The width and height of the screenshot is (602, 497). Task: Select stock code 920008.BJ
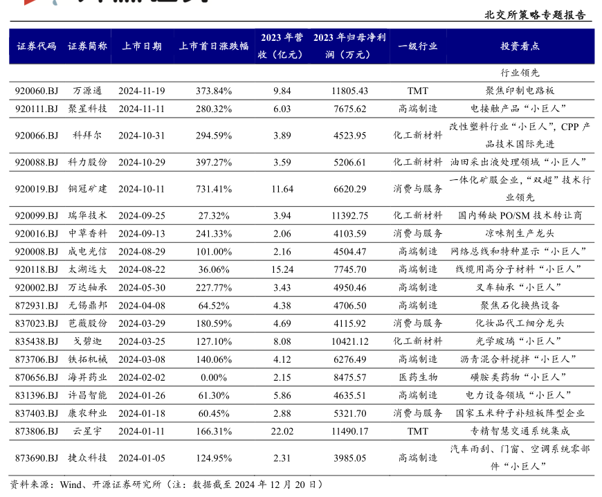pyautogui.click(x=37, y=252)
